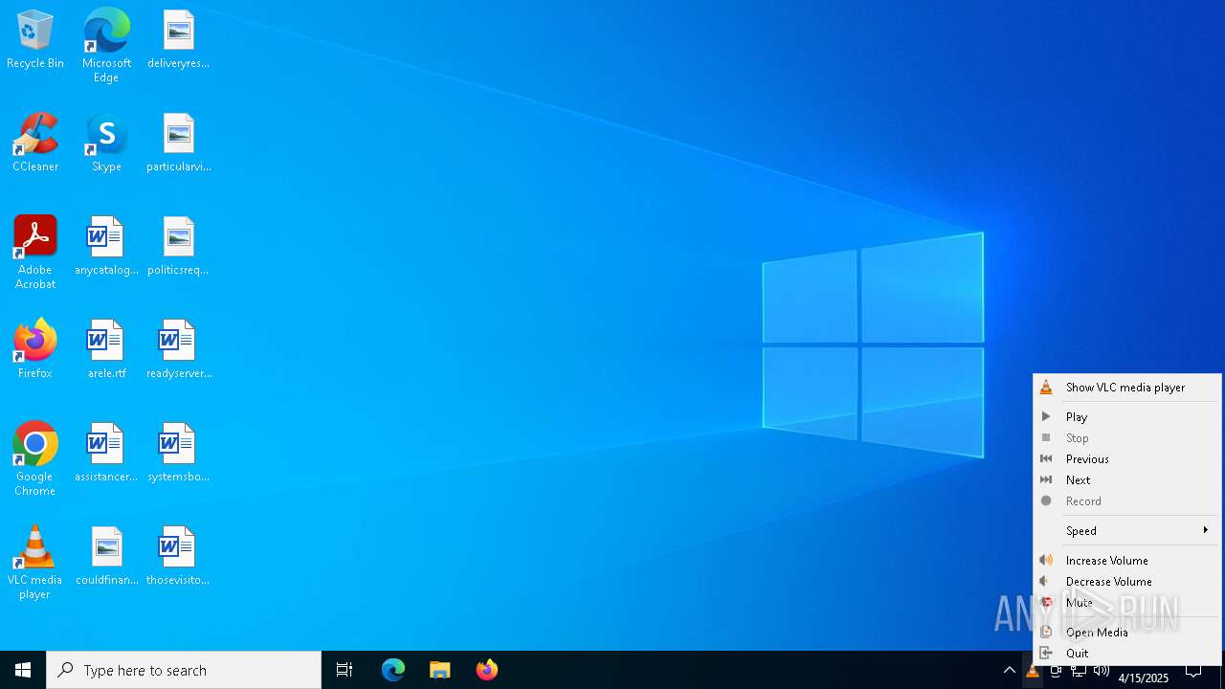Select the anycatalog... Word document

[x=106, y=247]
